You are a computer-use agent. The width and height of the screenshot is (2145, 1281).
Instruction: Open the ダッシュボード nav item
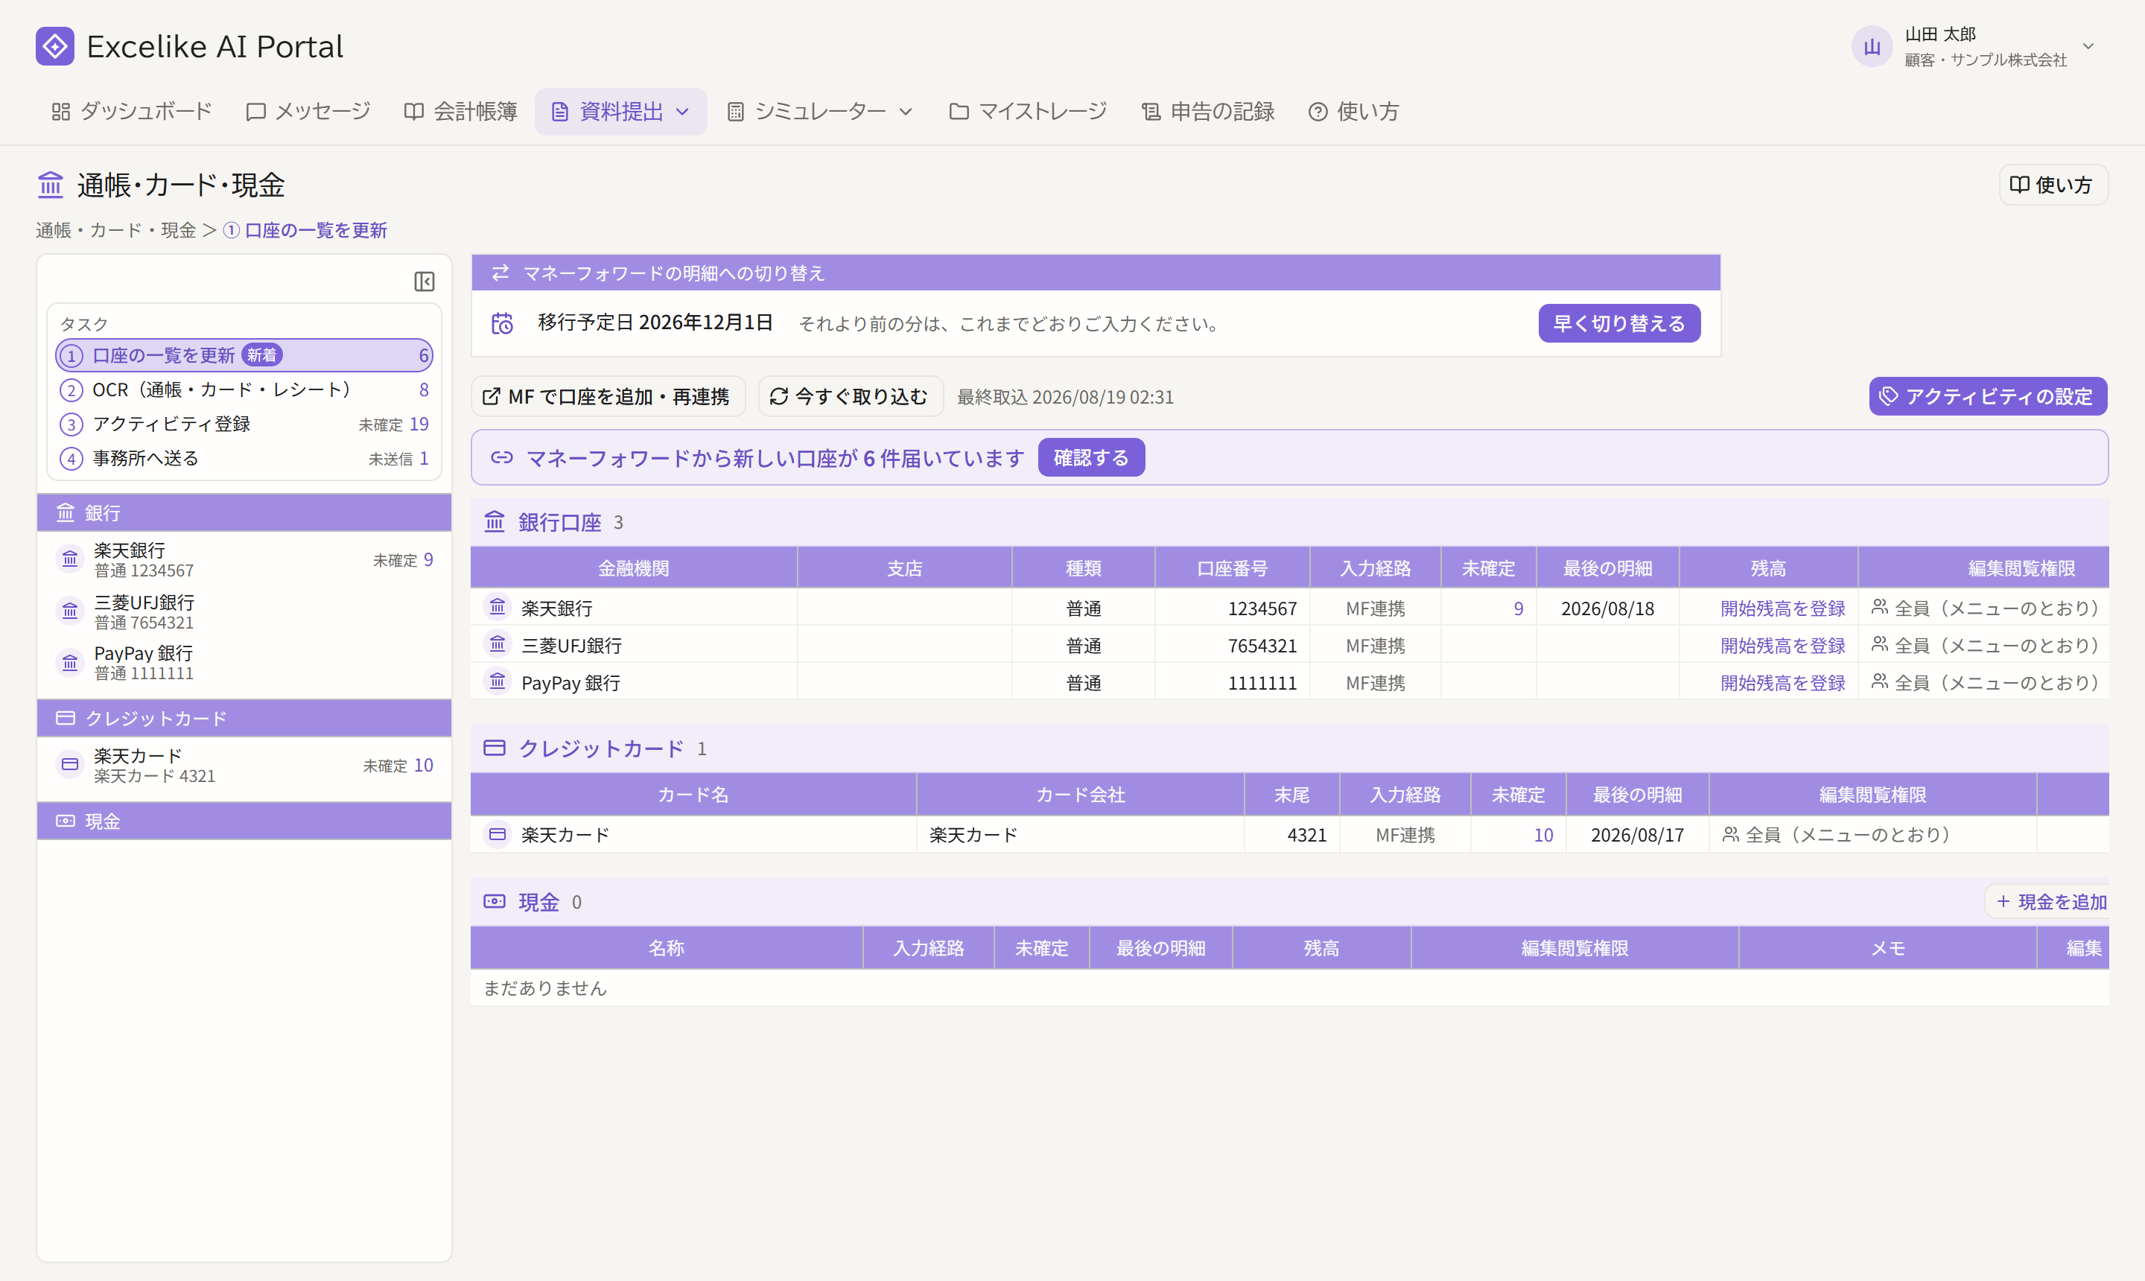coord(131,112)
